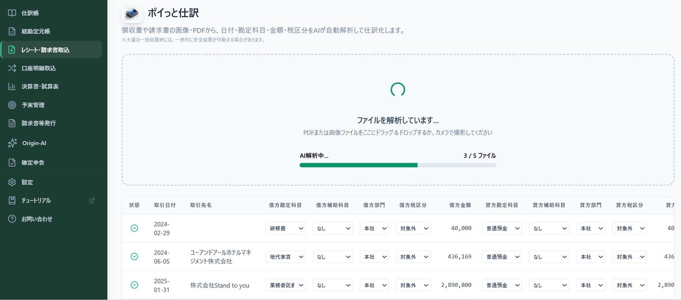Click the 借方金額 column header
The height and width of the screenshot is (300, 681).
(460, 205)
